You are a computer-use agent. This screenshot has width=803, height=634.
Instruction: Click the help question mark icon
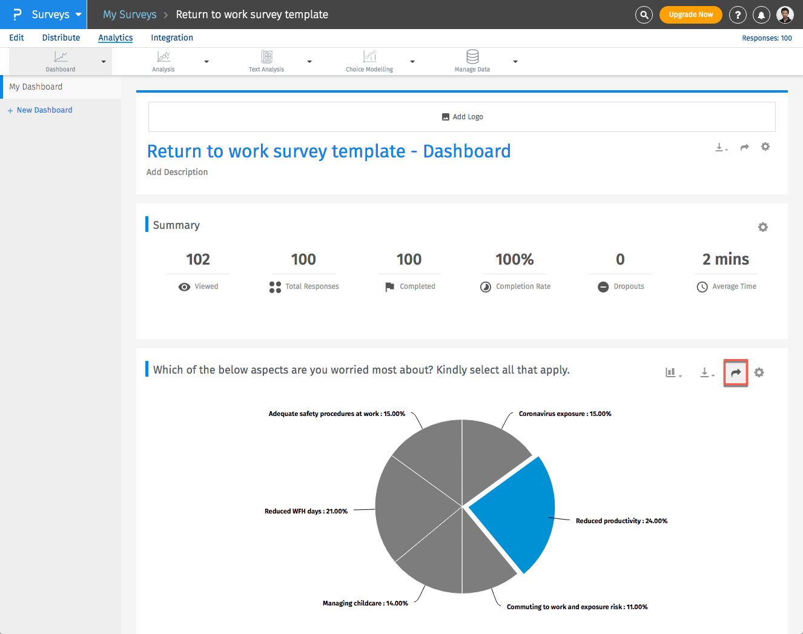738,15
